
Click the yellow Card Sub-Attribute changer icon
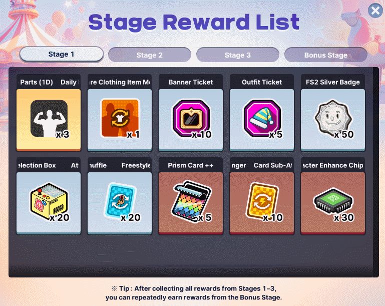(262, 201)
